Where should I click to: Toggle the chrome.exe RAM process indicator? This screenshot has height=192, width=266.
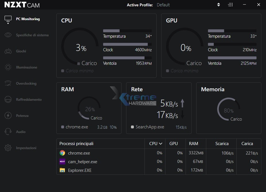point(63,127)
